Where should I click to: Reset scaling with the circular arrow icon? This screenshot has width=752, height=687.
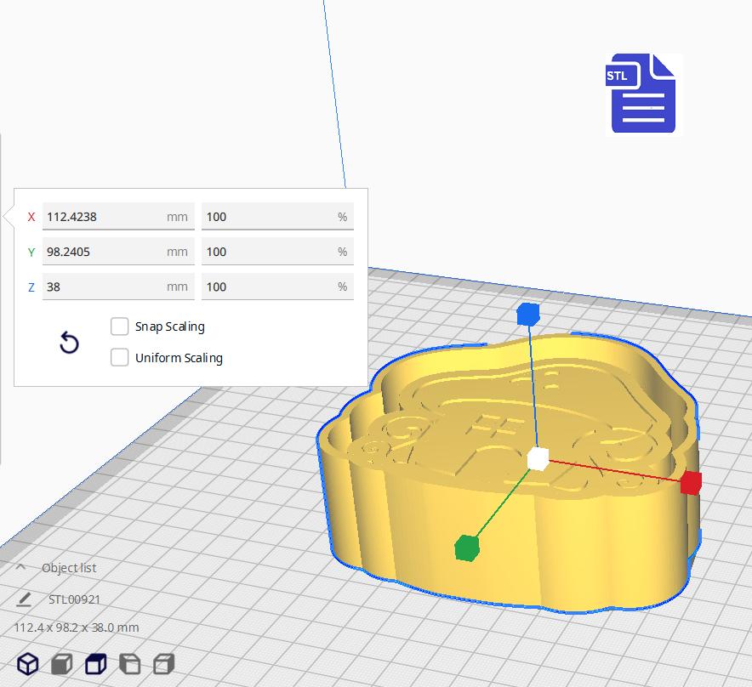tap(68, 342)
